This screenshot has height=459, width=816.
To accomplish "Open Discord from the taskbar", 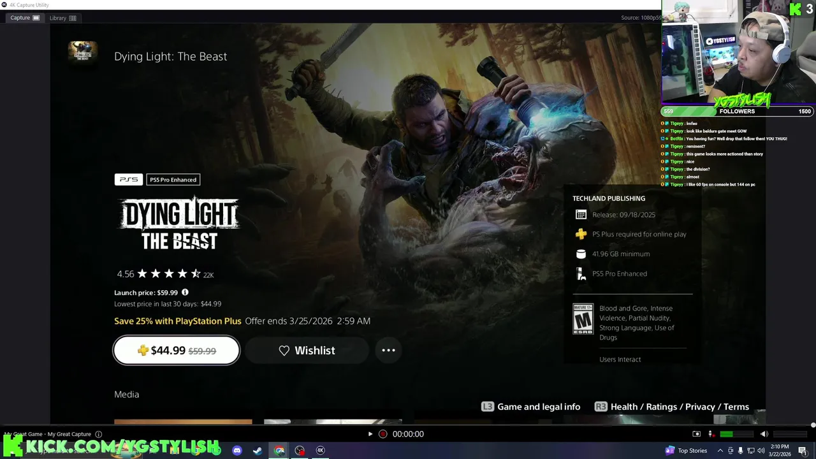I will pyautogui.click(x=237, y=450).
